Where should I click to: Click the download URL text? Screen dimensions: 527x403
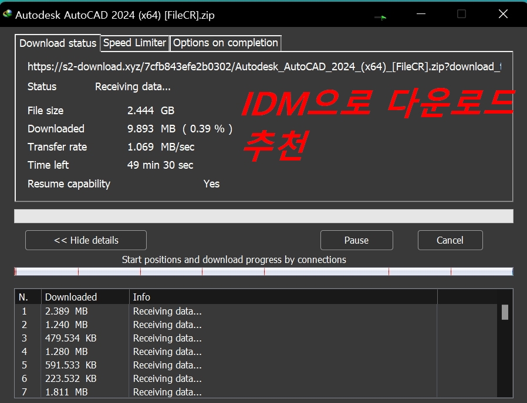point(264,67)
